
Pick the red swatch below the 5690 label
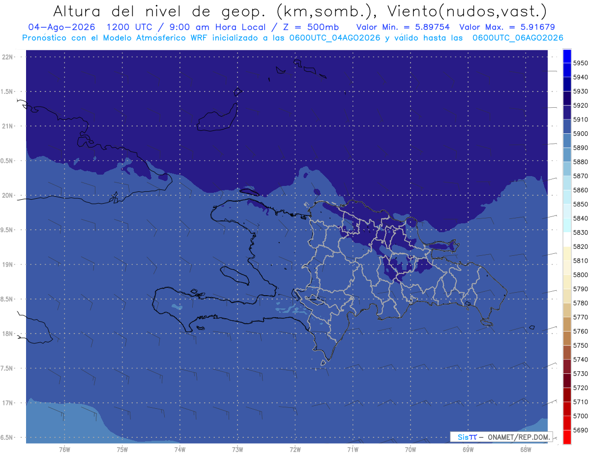(x=567, y=437)
